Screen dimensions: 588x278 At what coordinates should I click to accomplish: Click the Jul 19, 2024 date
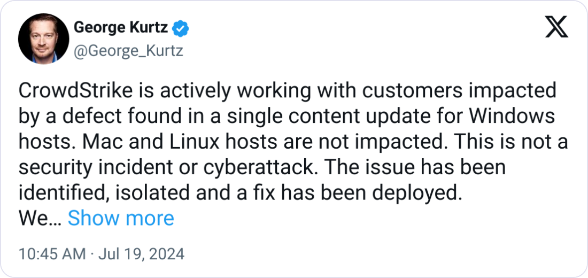click(141, 254)
